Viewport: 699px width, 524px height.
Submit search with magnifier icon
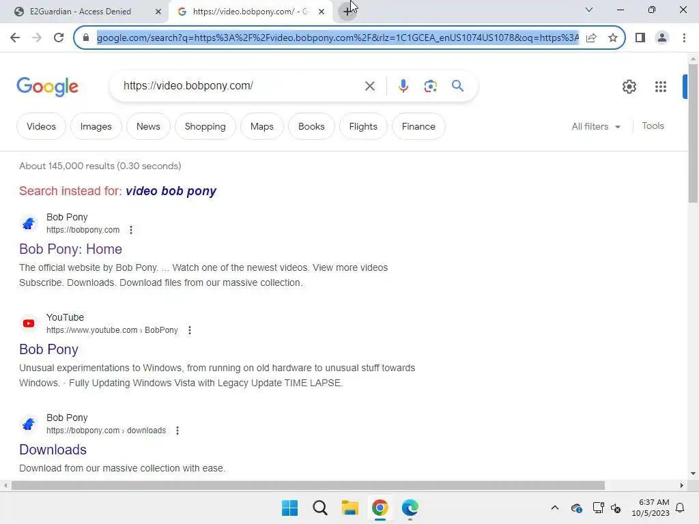pyautogui.click(x=457, y=85)
